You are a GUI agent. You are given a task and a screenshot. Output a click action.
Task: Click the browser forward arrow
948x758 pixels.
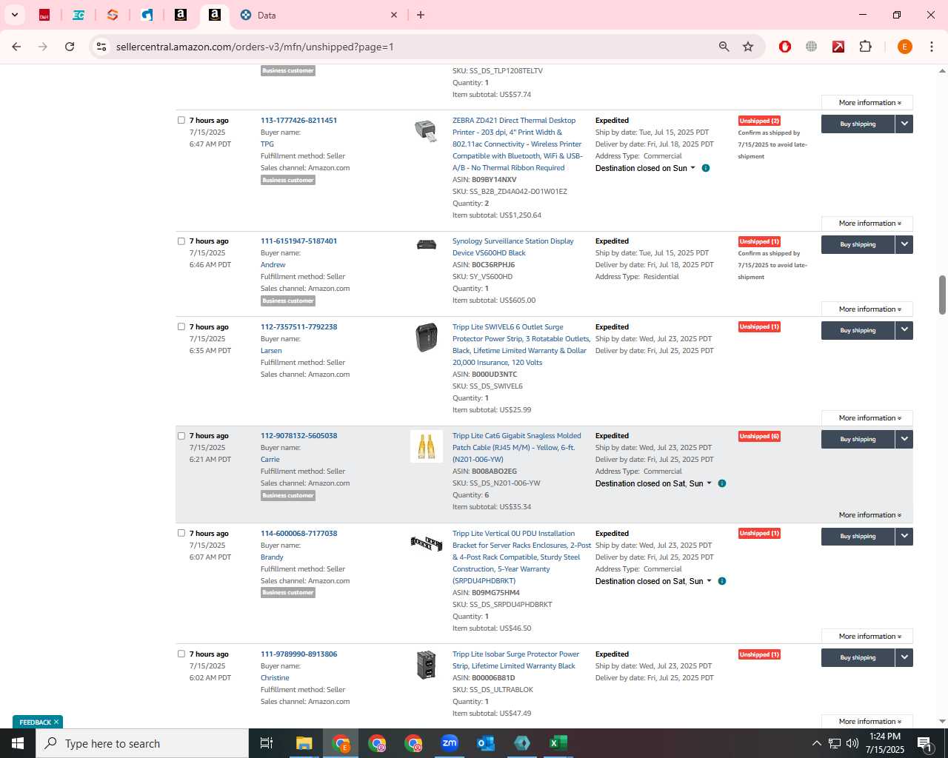43,47
